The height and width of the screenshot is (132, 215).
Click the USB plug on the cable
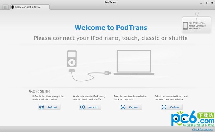(x=108, y=73)
